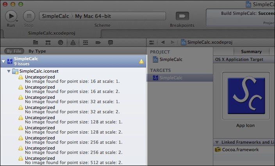275x166 pixels.
Task: Select issue for point size 32 at scale 2
Action: click(73, 109)
